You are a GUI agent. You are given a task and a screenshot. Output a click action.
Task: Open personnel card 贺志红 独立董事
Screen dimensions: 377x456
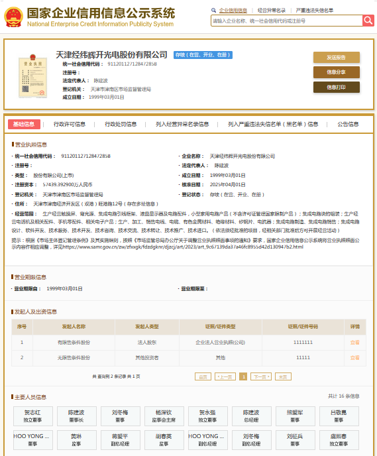click(x=33, y=416)
